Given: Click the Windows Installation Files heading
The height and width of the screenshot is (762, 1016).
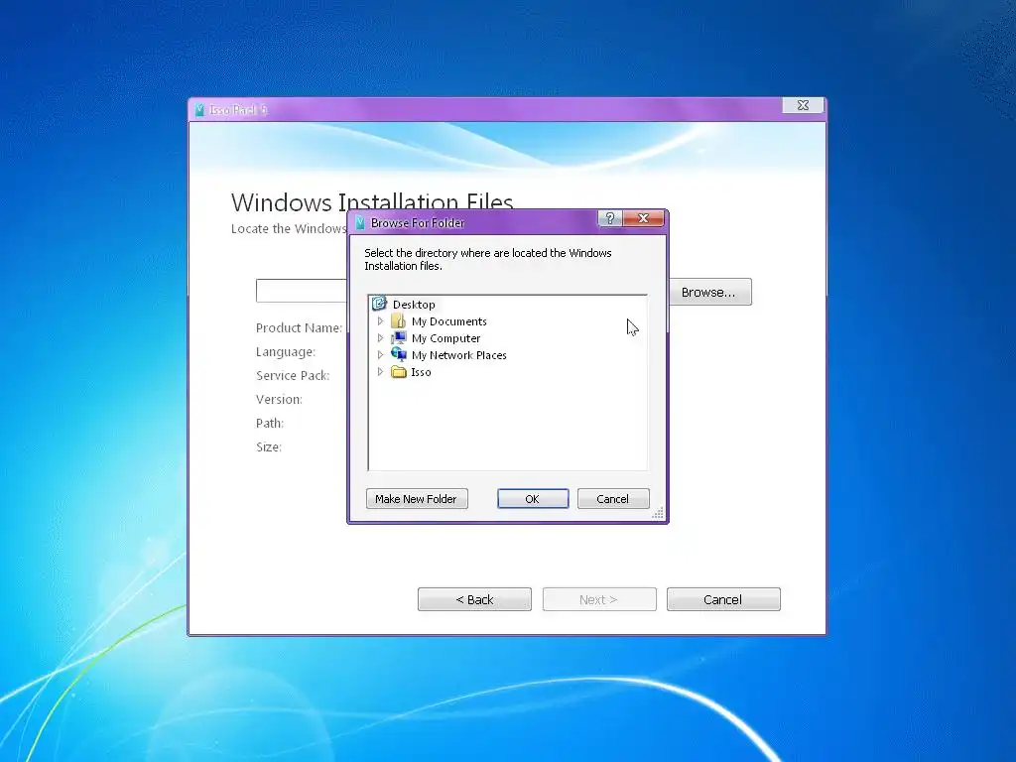Looking at the screenshot, I should [372, 202].
